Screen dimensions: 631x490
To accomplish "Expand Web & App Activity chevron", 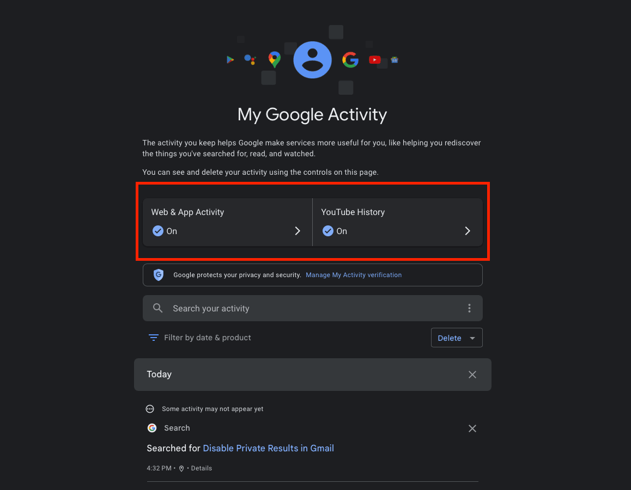I will click(x=298, y=231).
